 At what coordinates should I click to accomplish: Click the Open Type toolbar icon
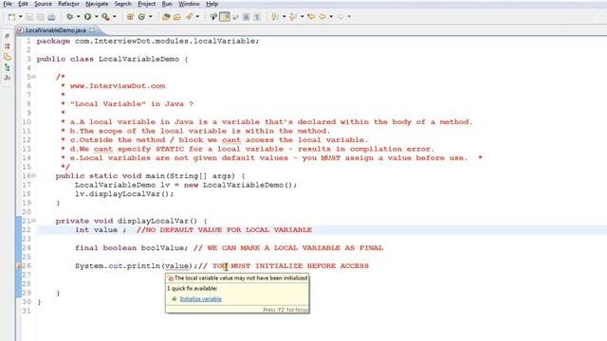click(167, 17)
